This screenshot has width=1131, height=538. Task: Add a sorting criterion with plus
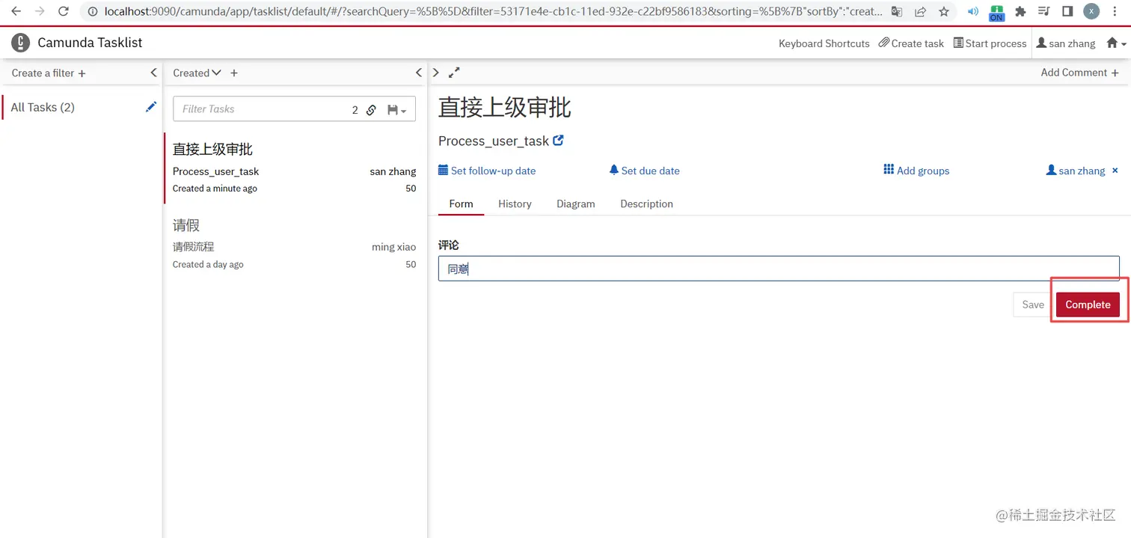pyautogui.click(x=234, y=73)
